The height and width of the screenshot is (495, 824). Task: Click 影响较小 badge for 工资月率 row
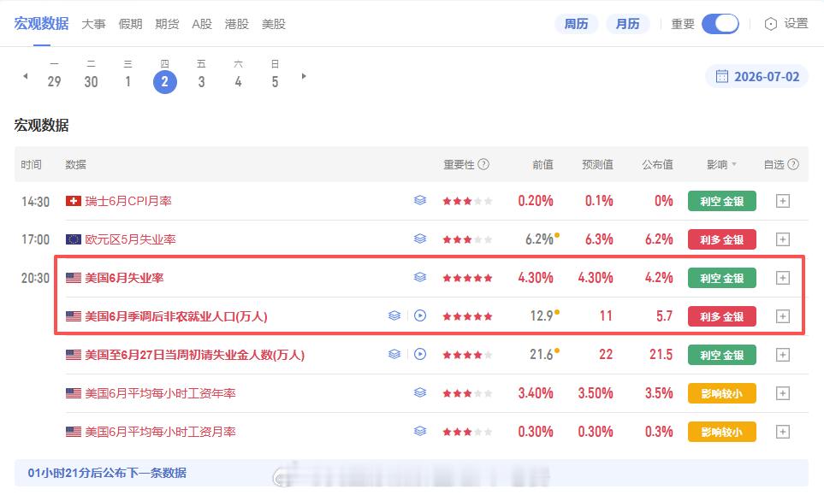point(721,432)
